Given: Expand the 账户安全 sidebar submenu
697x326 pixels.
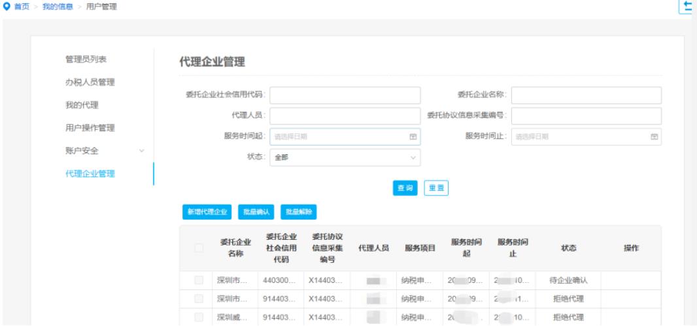Looking at the screenshot, I should 142,151.
